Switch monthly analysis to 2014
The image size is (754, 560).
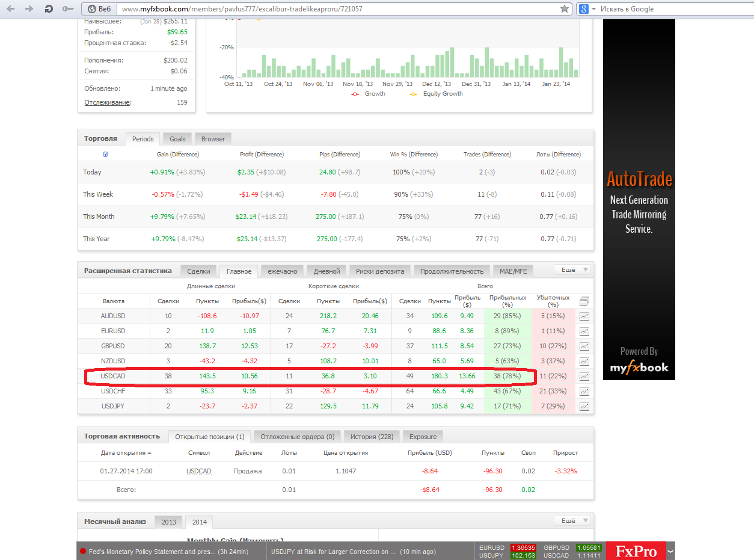(200, 522)
